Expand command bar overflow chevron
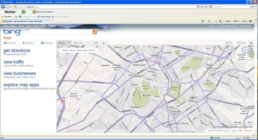The width and height of the screenshot is (258, 140). [256, 20]
